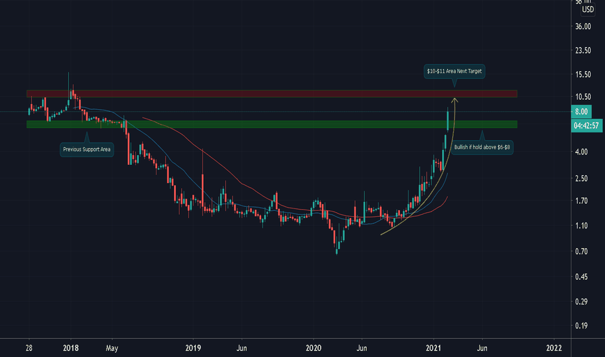
Task: Click the 1.70 price axis label
Action: point(581,201)
